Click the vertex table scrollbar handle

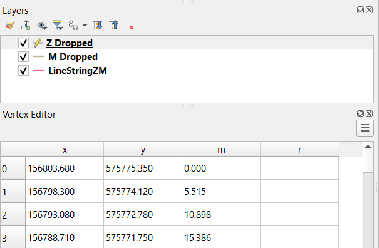click(x=368, y=162)
